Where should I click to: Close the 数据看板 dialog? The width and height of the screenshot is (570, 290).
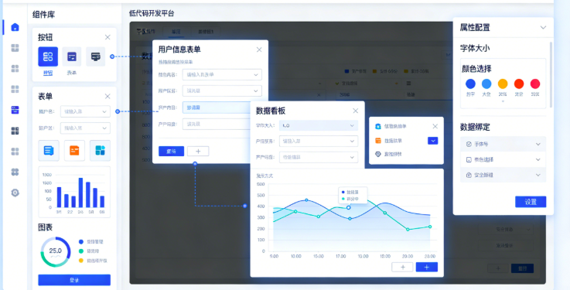pyautogui.click(x=356, y=111)
